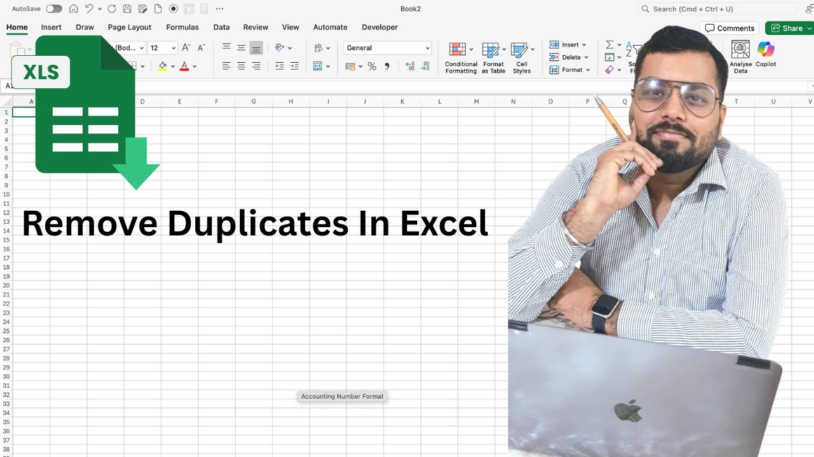This screenshot has height=457, width=814.
Task: Decrease font size with smaller A icon
Action: click(x=201, y=48)
